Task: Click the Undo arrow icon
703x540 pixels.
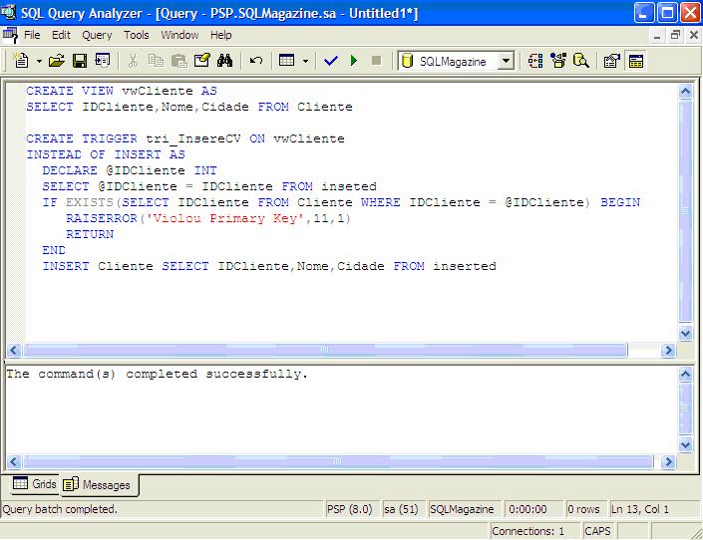Action: (256, 61)
